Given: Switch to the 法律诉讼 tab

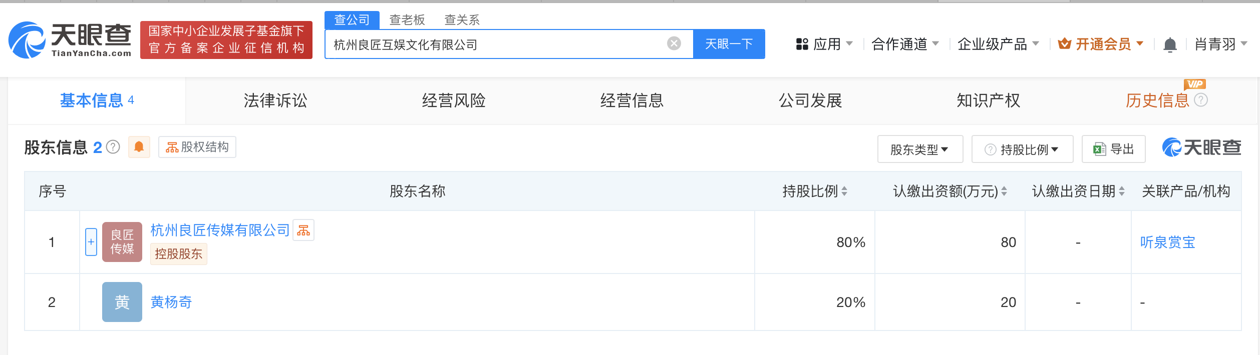Looking at the screenshot, I should pyautogui.click(x=275, y=100).
